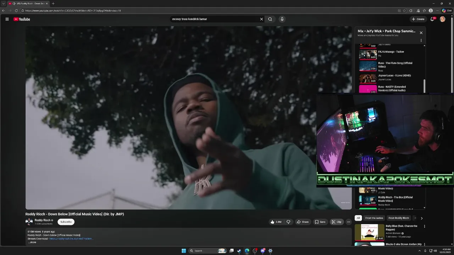
Task: Close the Roddy Ricch browser tab
Action: click(x=47, y=4)
